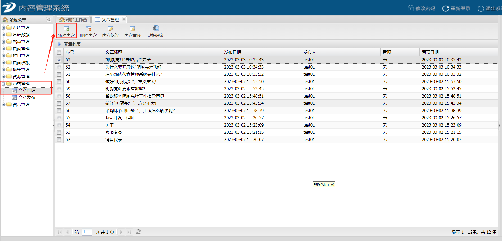Click the Delete Content (删除内容) icon

[88, 28]
